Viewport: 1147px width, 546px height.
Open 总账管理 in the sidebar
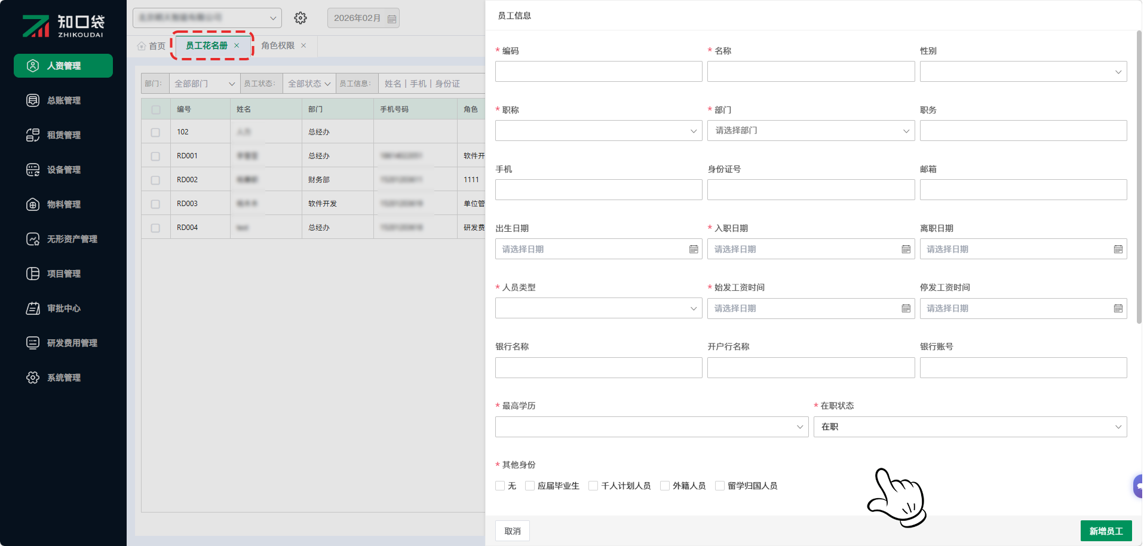[x=63, y=100]
